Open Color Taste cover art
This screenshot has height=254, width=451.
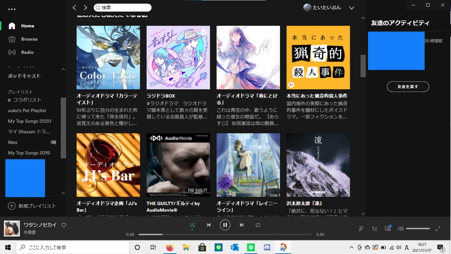pyautogui.click(x=108, y=58)
